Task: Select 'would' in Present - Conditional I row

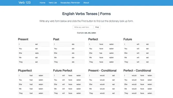Action: click(x=102, y=76)
